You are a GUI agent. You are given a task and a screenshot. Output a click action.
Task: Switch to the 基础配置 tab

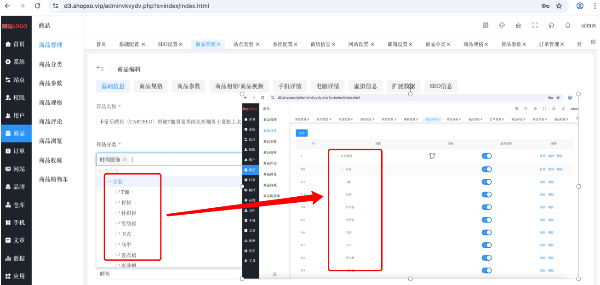[129, 44]
